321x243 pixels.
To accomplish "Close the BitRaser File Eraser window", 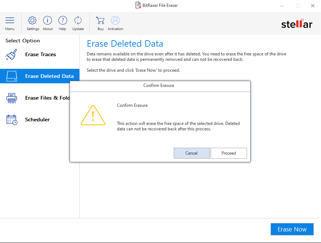I will tap(313, 6).
